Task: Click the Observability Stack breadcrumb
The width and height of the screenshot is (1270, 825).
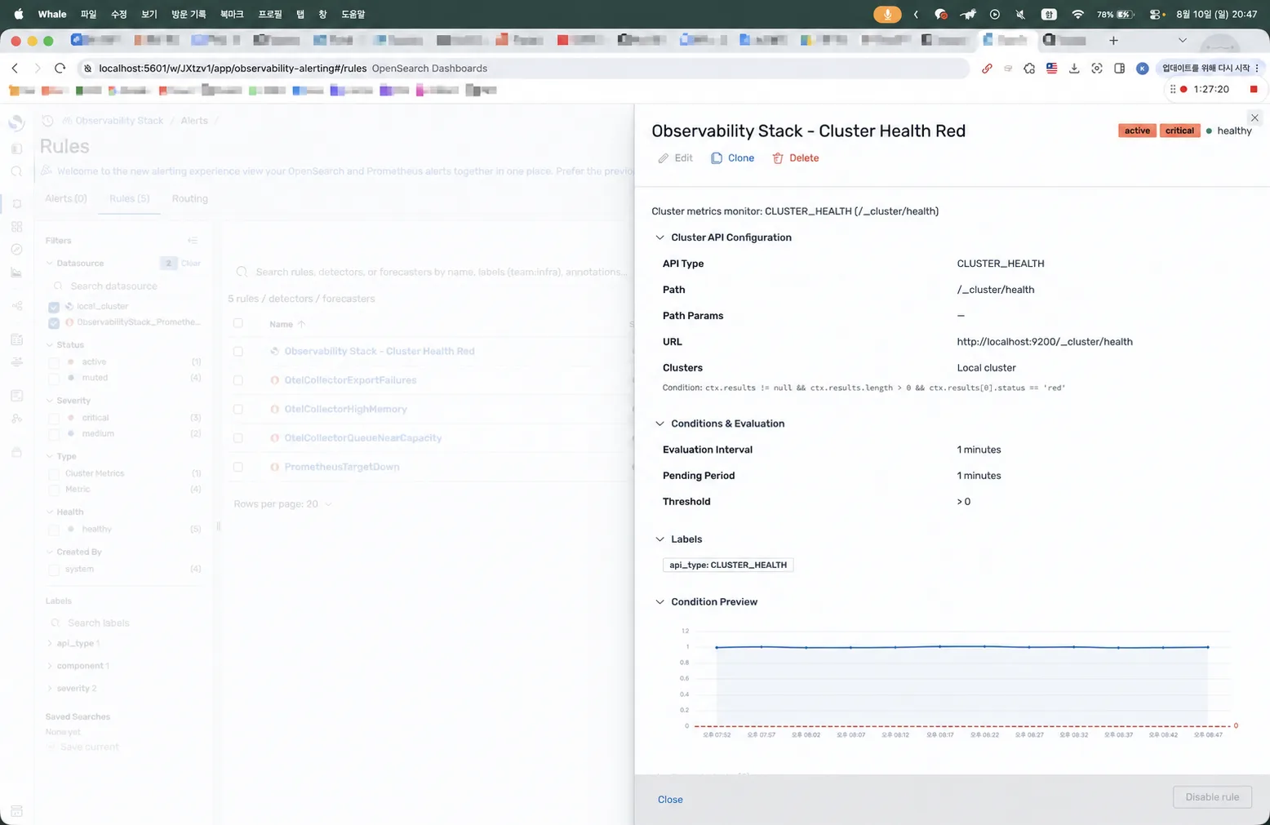Action: (119, 121)
